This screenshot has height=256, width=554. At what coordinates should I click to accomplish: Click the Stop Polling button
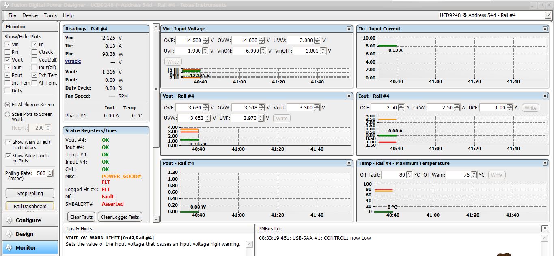tap(30, 194)
